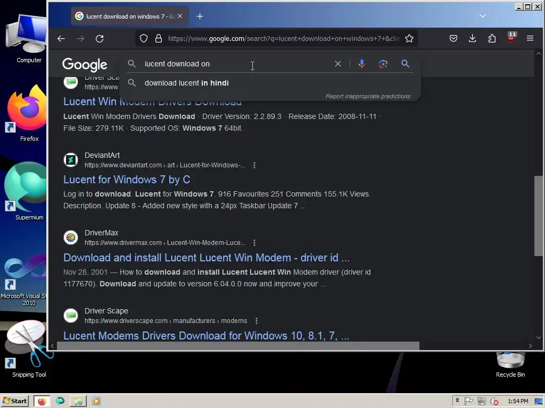Open Driver Scape result options three dots
The image size is (545, 408).
[257, 321]
